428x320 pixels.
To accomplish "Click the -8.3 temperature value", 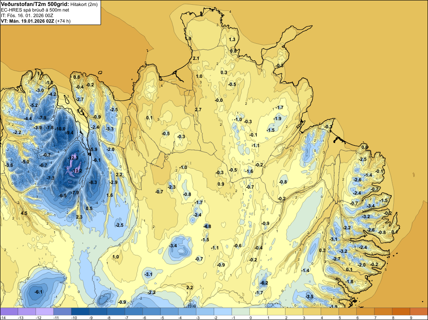I will (x=93, y=182).
